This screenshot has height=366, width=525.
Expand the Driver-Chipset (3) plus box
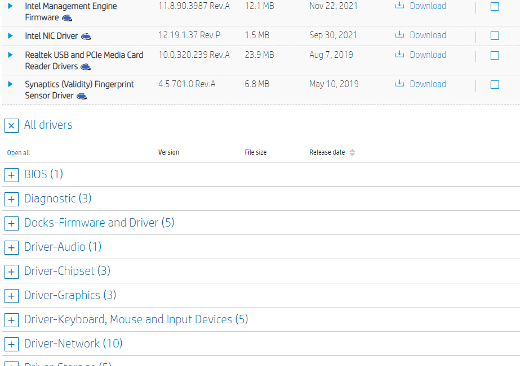pyautogui.click(x=11, y=272)
